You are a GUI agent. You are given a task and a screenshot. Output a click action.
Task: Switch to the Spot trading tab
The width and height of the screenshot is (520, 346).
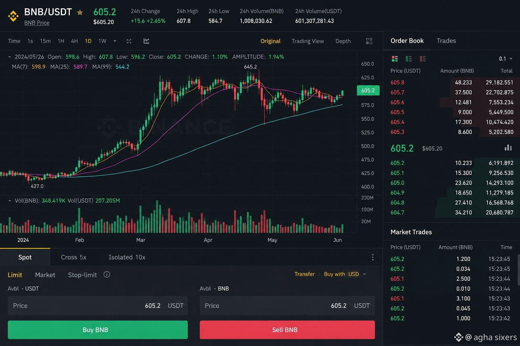click(x=25, y=257)
